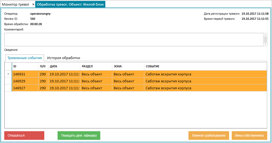The width and height of the screenshot is (272, 143).
Task: Click П/Н 290 in row 146931
Action: coord(43,74)
